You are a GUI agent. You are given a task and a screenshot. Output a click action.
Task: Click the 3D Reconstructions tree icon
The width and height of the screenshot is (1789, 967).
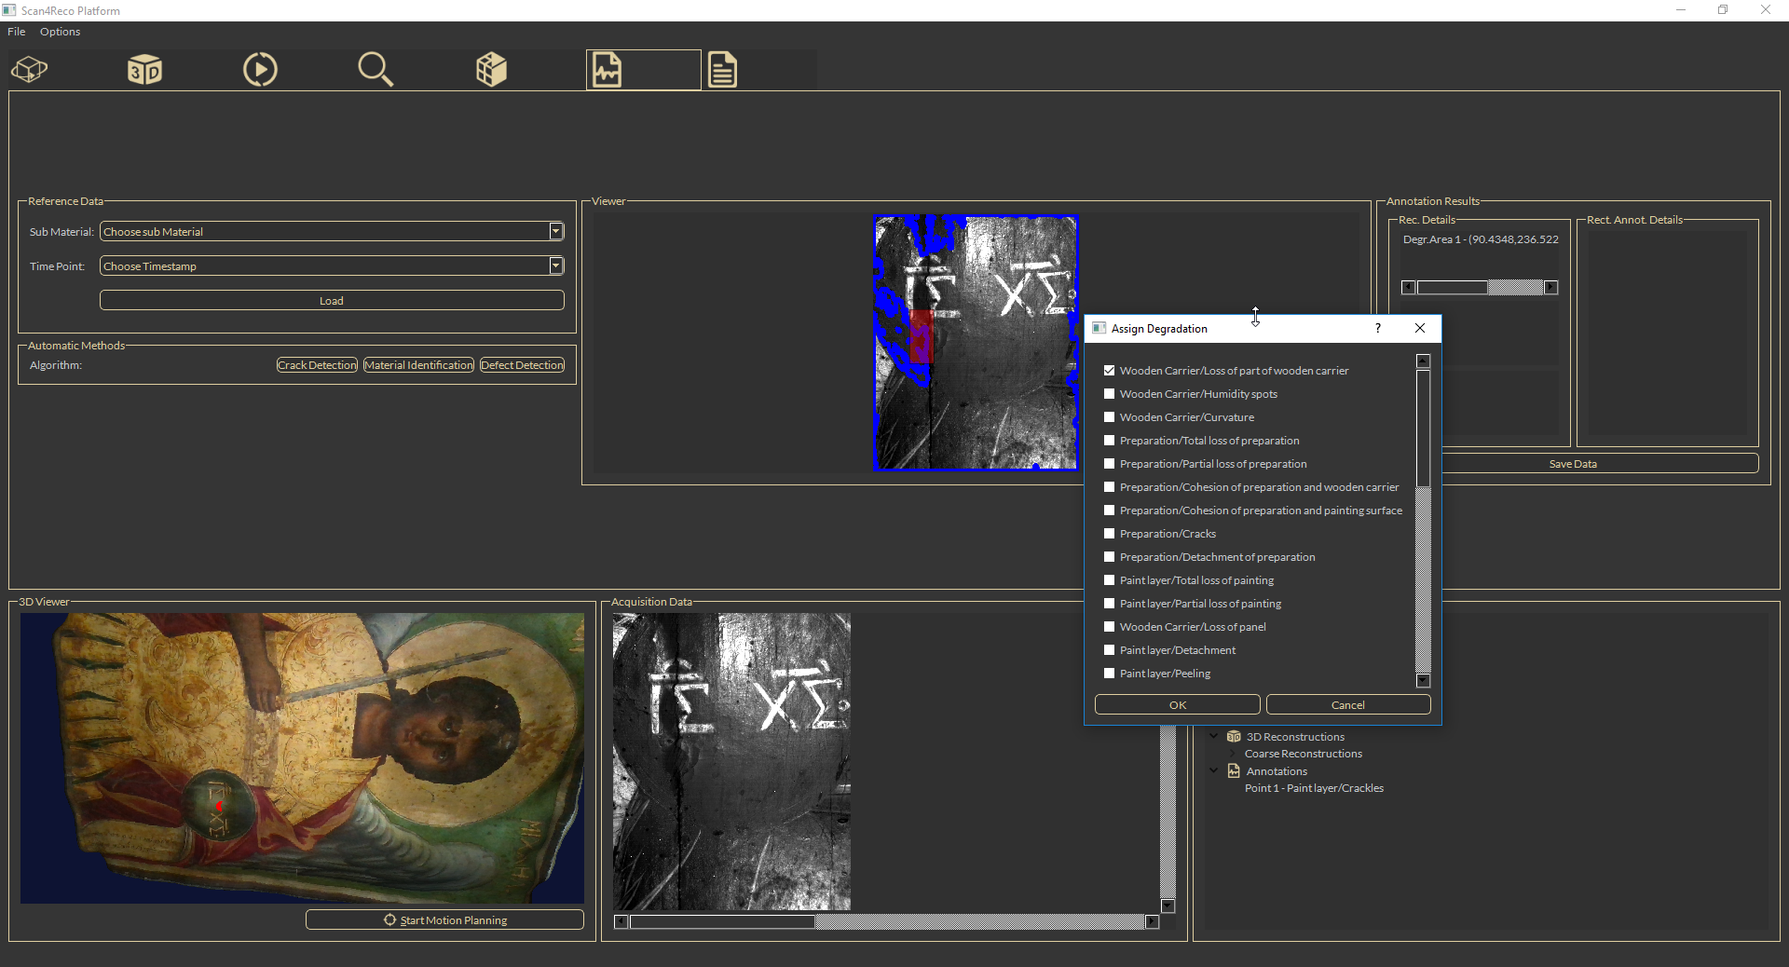1234,736
